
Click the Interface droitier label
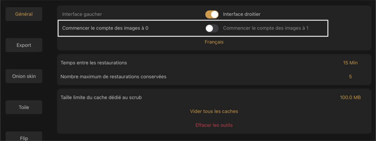pyautogui.click(x=242, y=14)
